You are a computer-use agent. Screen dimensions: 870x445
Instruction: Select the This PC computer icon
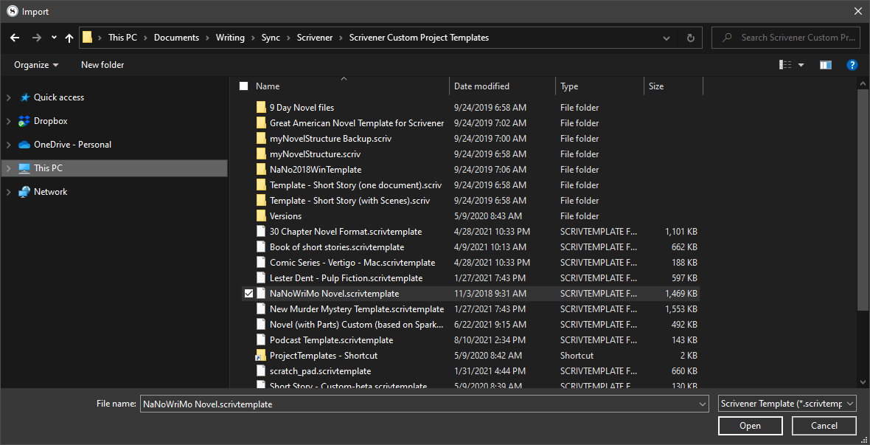pos(24,168)
